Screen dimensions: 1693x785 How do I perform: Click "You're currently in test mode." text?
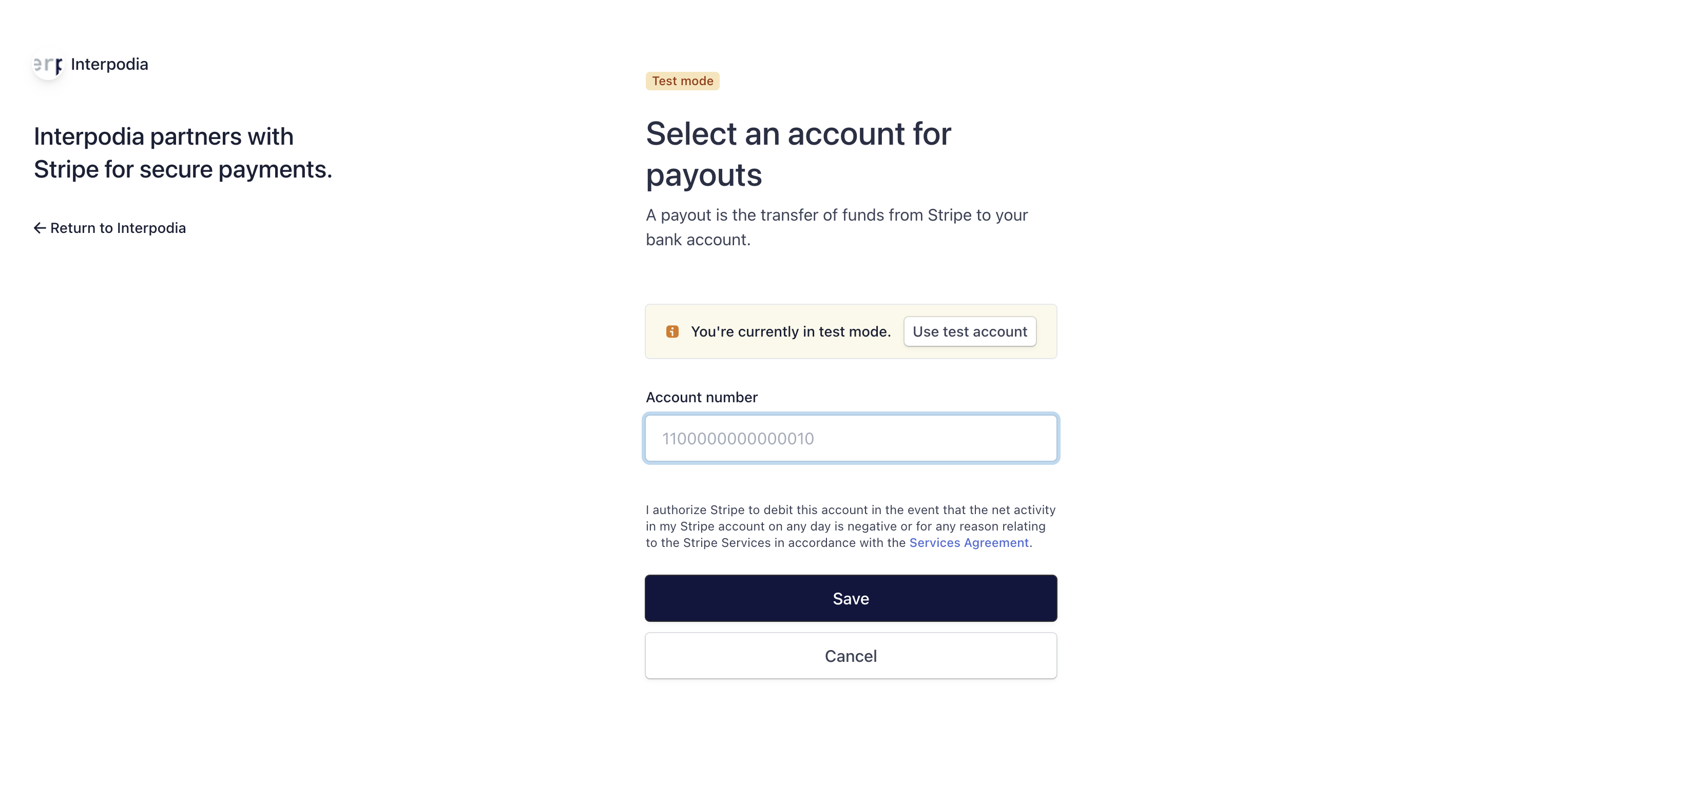click(790, 332)
